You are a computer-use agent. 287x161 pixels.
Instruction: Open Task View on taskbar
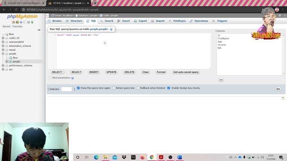87,157
